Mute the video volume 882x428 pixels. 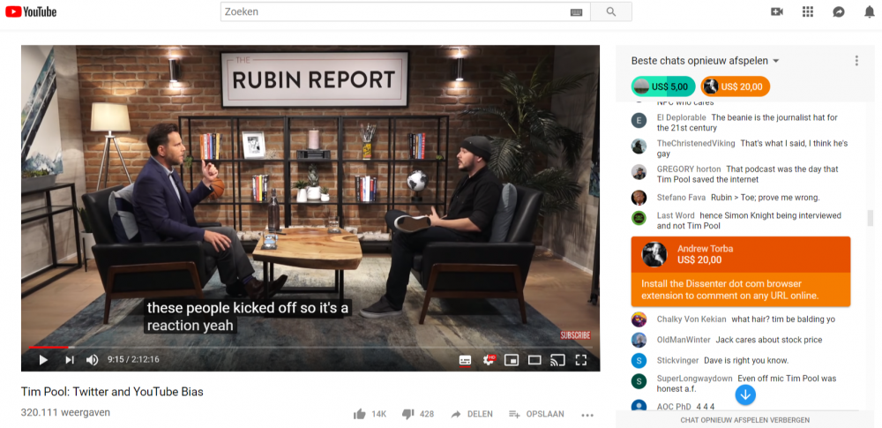point(93,360)
